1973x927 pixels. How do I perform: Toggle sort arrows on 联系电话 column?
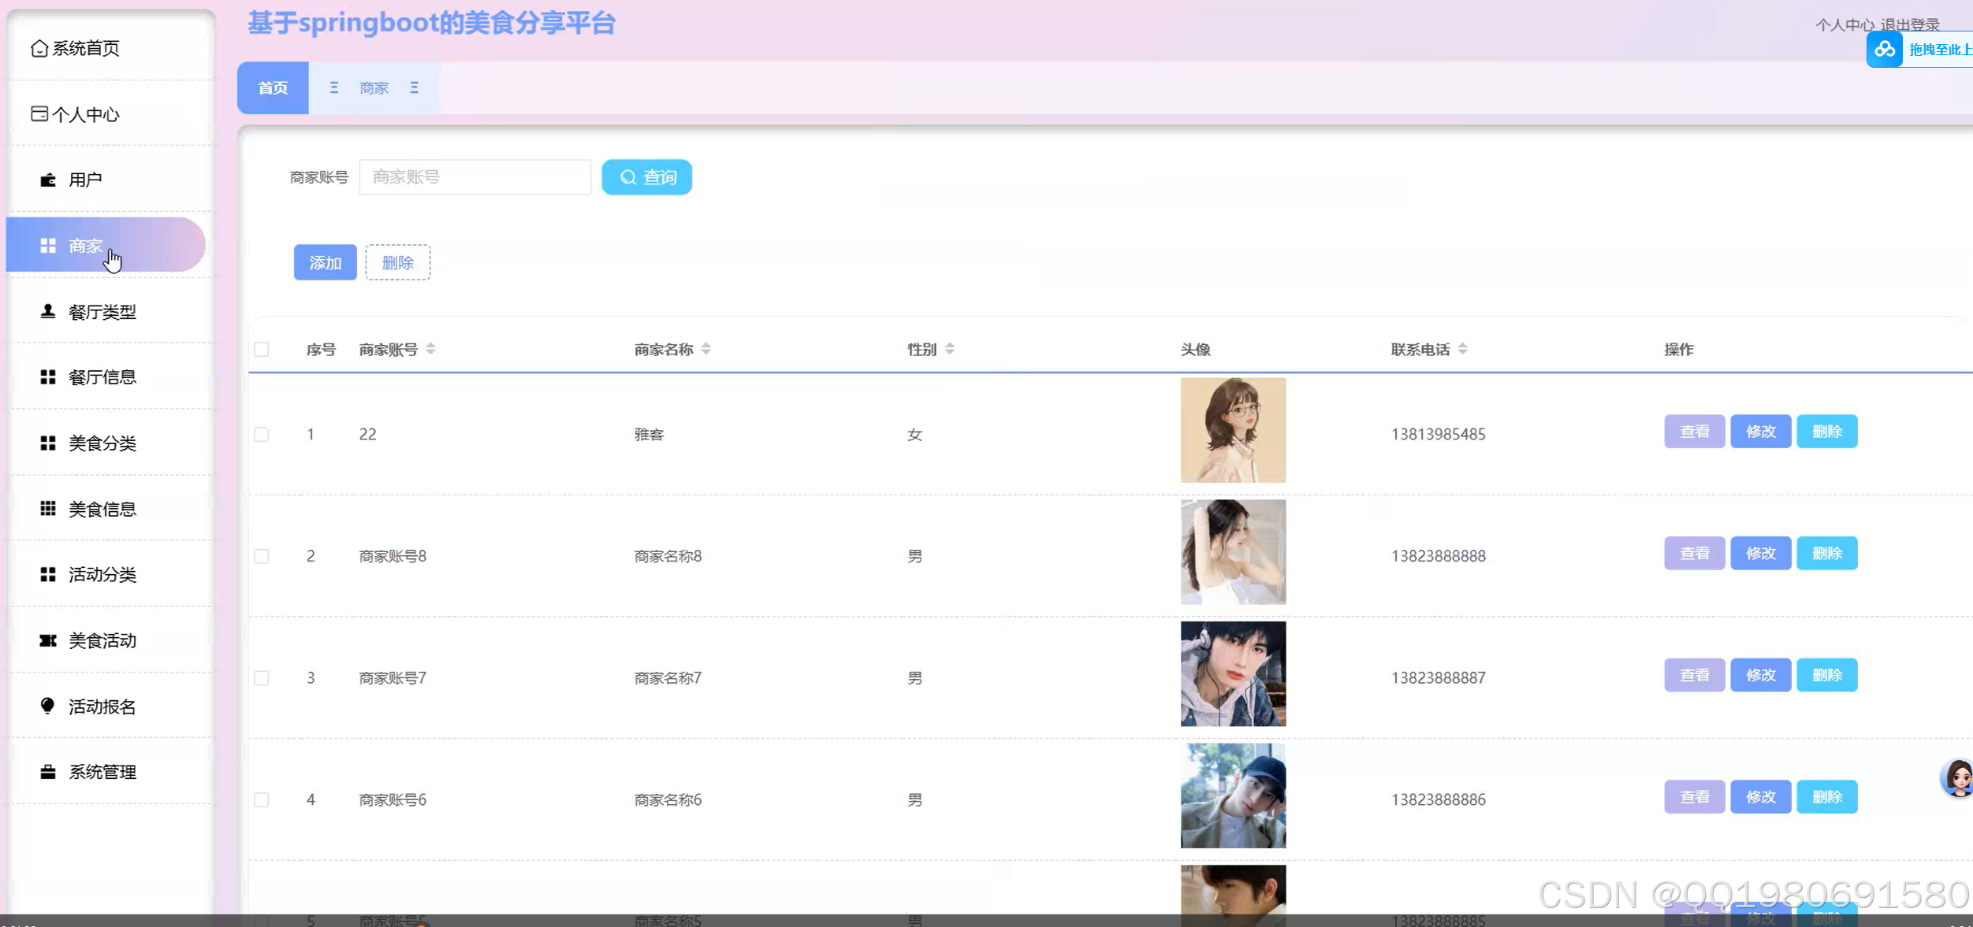pos(1462,349)
